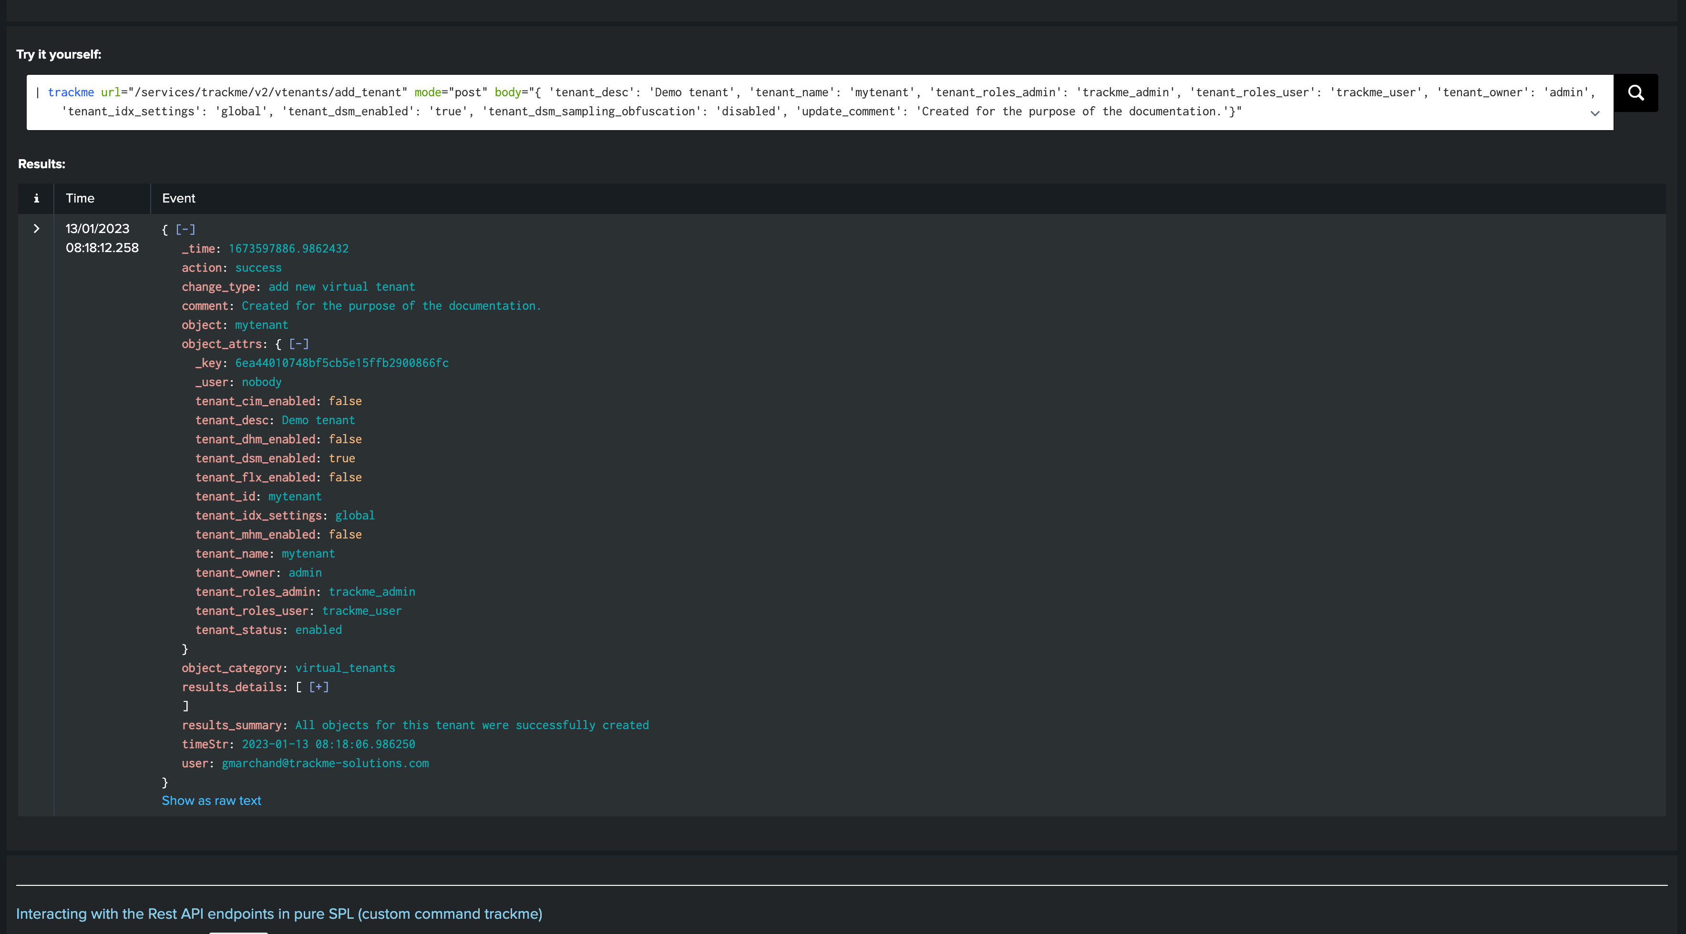Click the Try it yourself label
This screenshot has height=934, width=1686.
(x=59, y=54)
